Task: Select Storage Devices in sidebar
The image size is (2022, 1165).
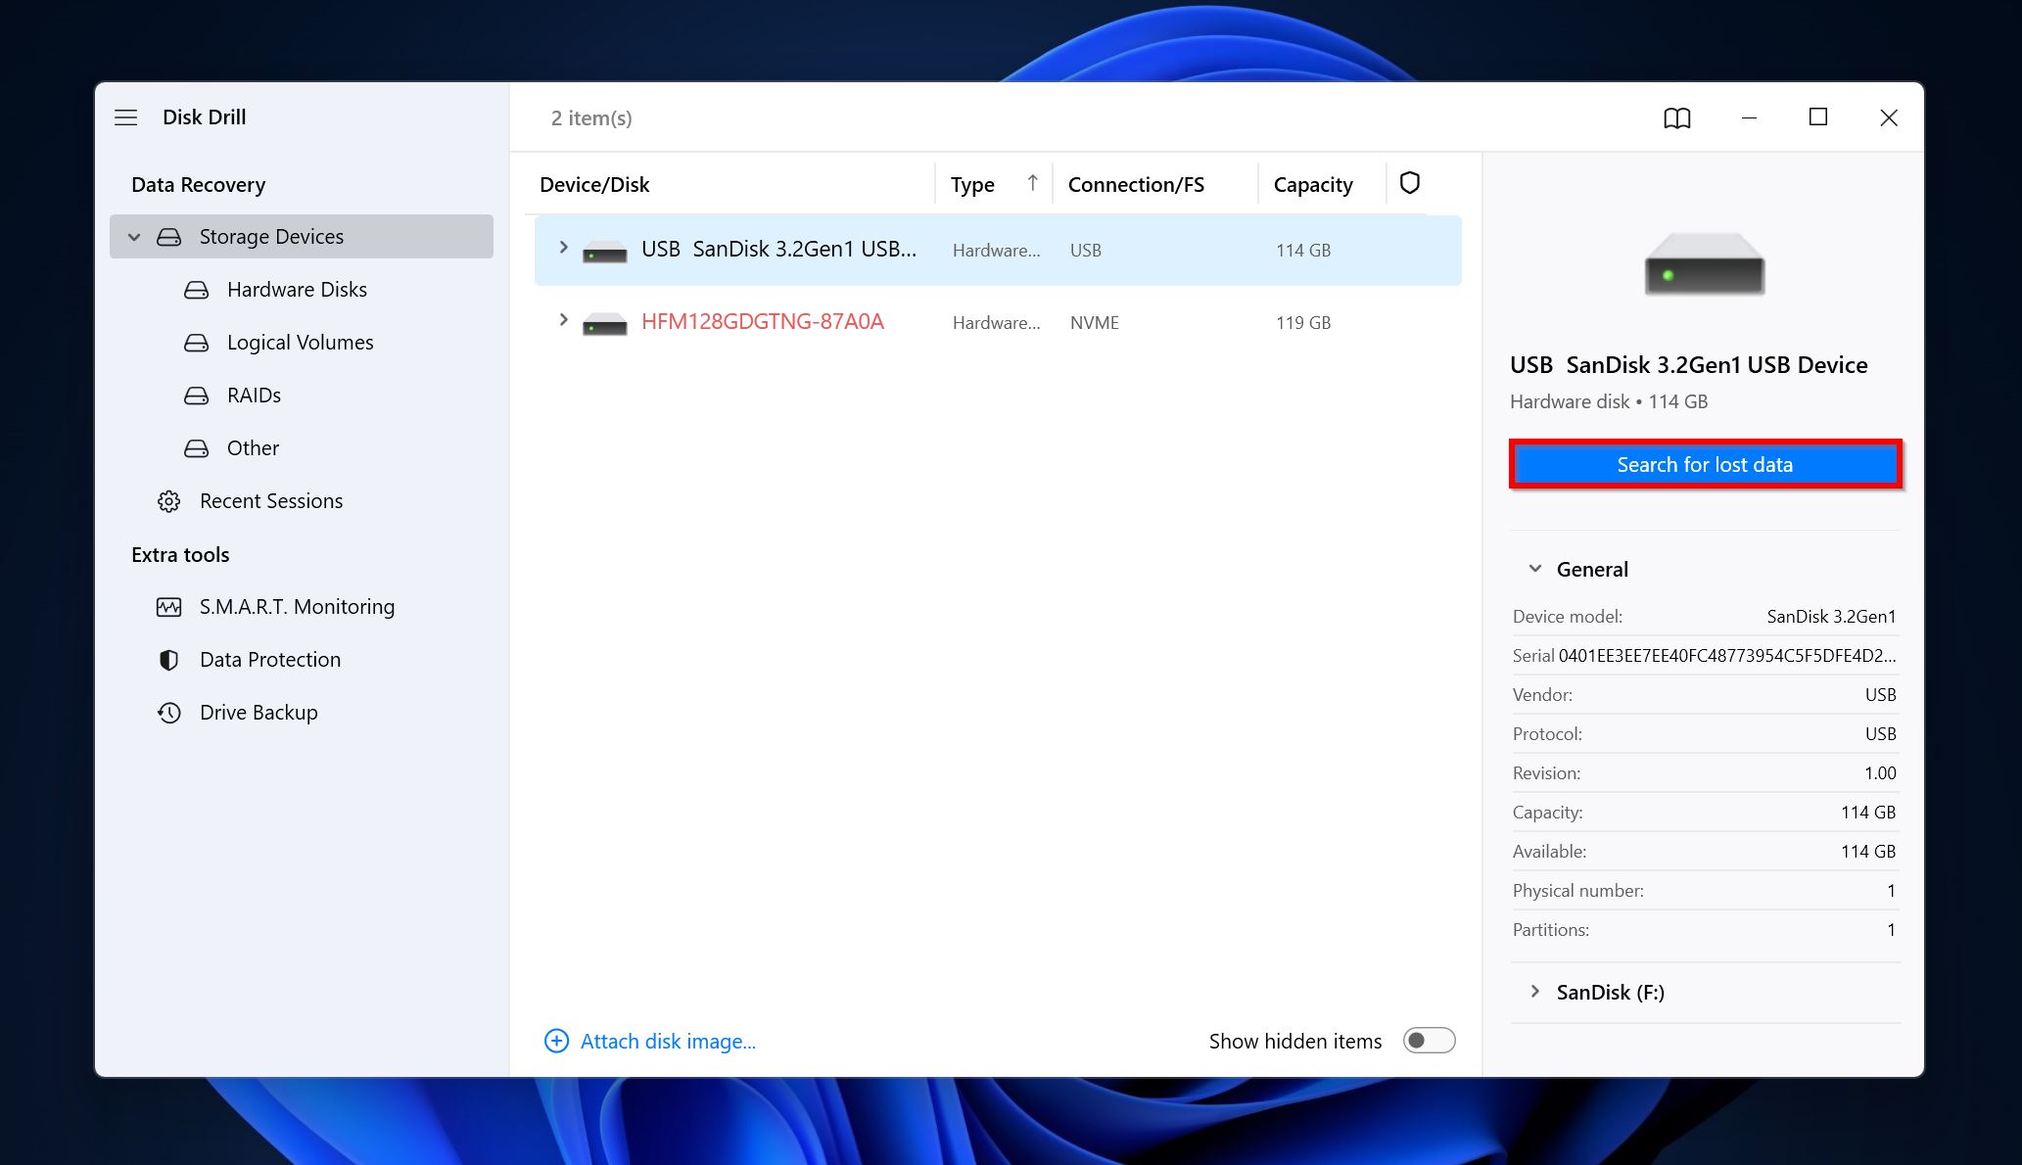Action: pos(302,237)
